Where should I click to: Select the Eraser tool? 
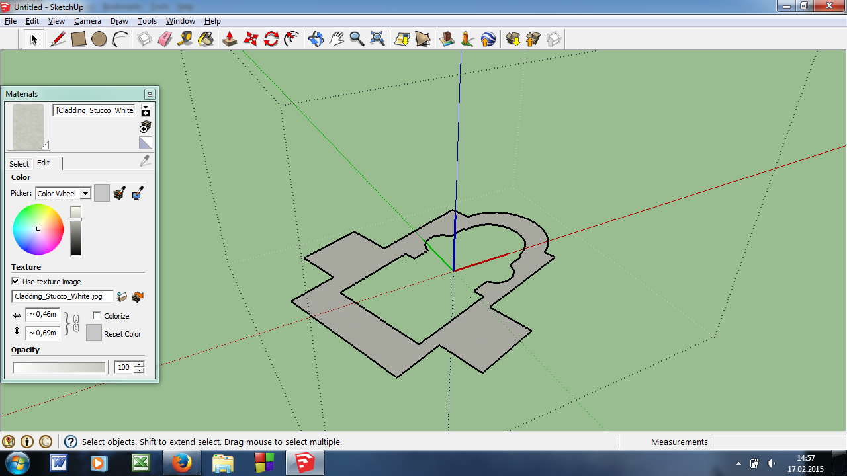165,39
